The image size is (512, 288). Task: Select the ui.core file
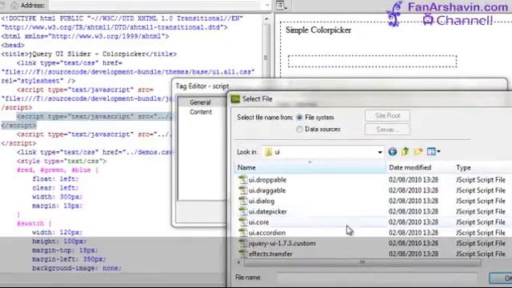point(258,222)
